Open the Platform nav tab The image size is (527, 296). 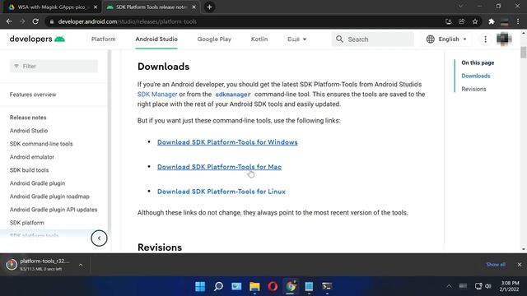coord(103,39)
